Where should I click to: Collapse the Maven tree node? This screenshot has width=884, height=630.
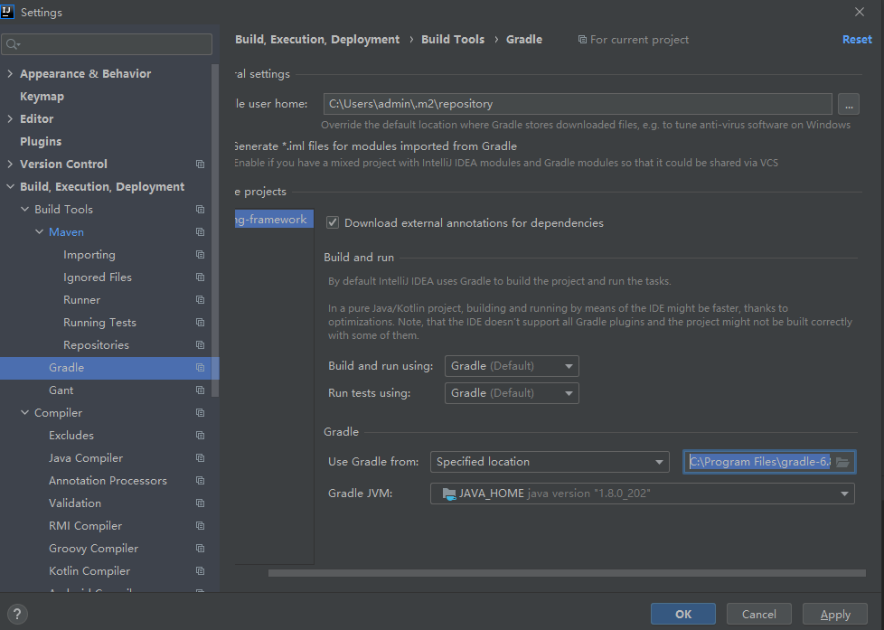[39, 232]
